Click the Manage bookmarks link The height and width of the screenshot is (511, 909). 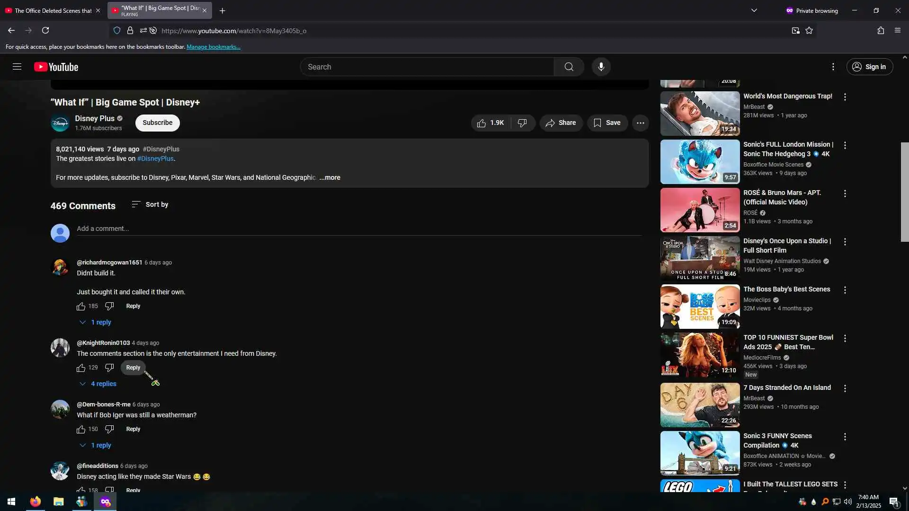coord(213,47)
